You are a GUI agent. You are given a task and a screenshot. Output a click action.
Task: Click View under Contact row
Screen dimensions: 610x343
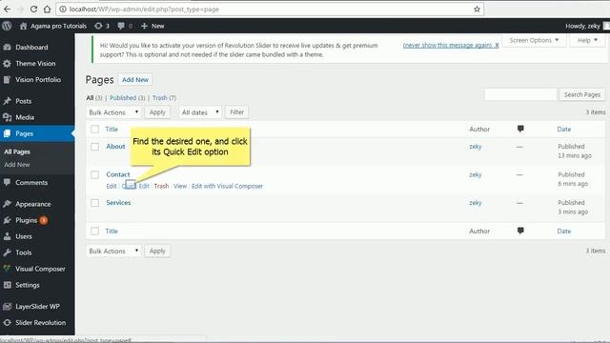coord(180,187)
